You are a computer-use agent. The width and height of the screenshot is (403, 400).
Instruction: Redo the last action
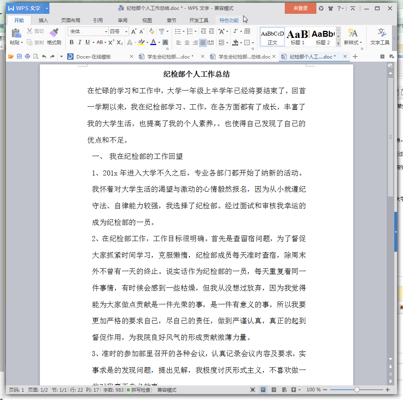[53, 57]
